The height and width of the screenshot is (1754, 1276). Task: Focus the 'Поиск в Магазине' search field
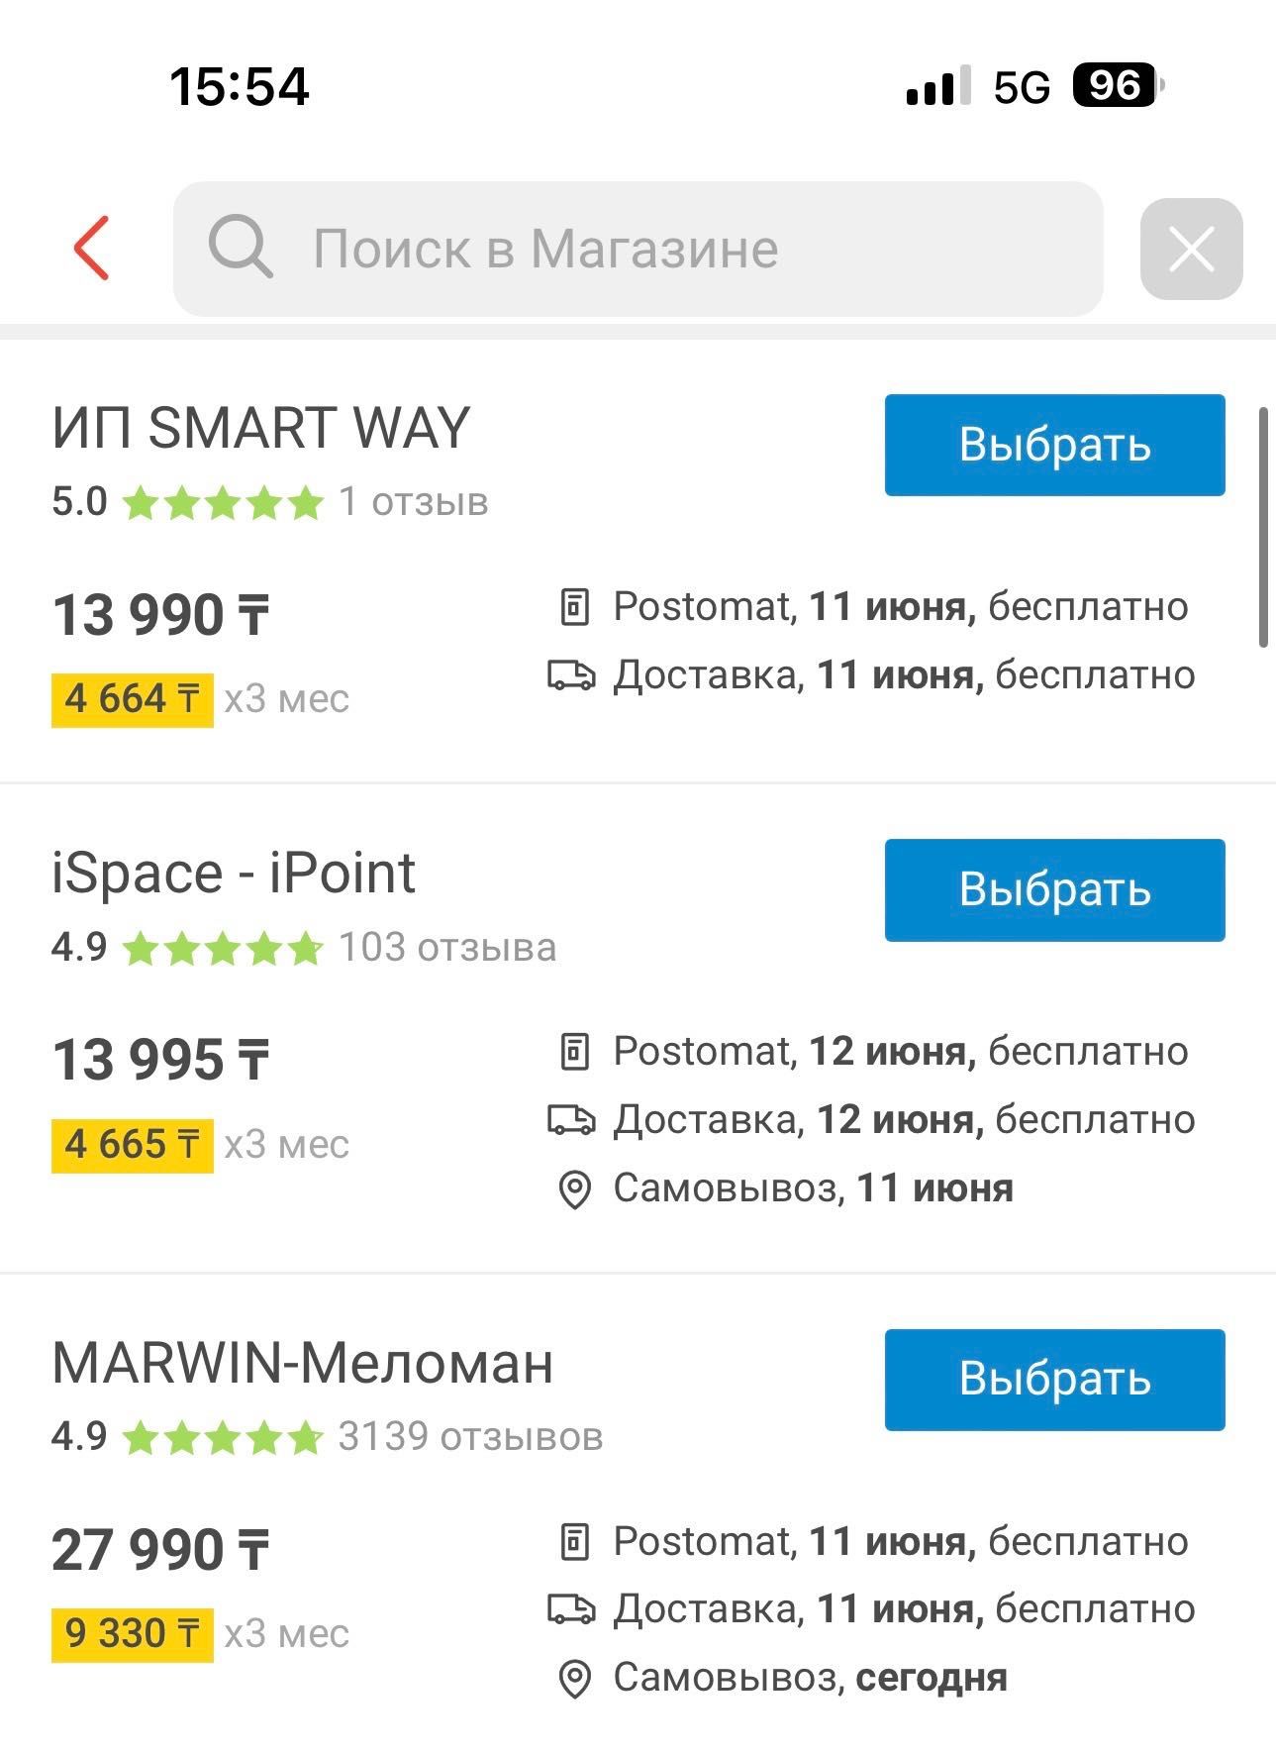pos(638,249)
